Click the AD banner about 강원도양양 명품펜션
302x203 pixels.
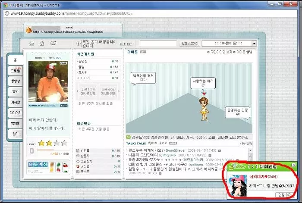click(187, 137)
